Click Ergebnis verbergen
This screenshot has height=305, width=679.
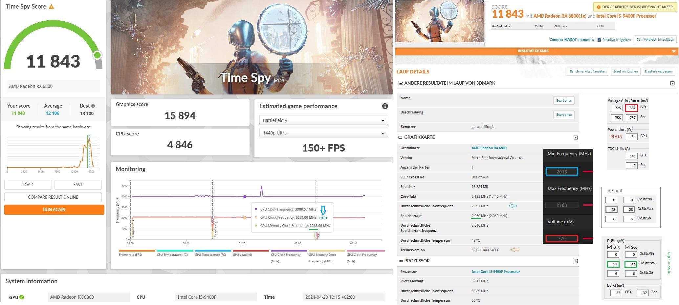659,71
